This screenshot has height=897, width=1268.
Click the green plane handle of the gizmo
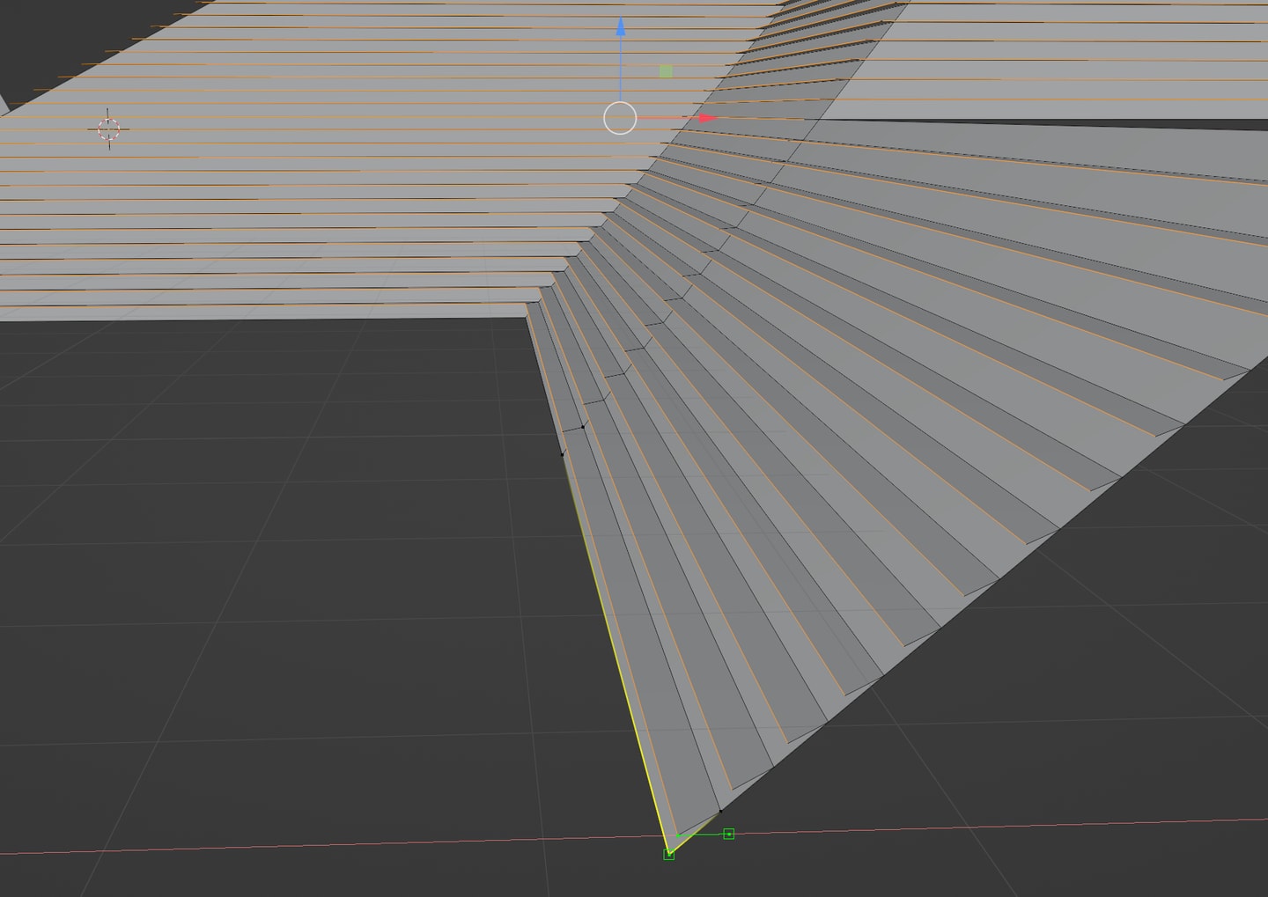[x=666, y=71]
